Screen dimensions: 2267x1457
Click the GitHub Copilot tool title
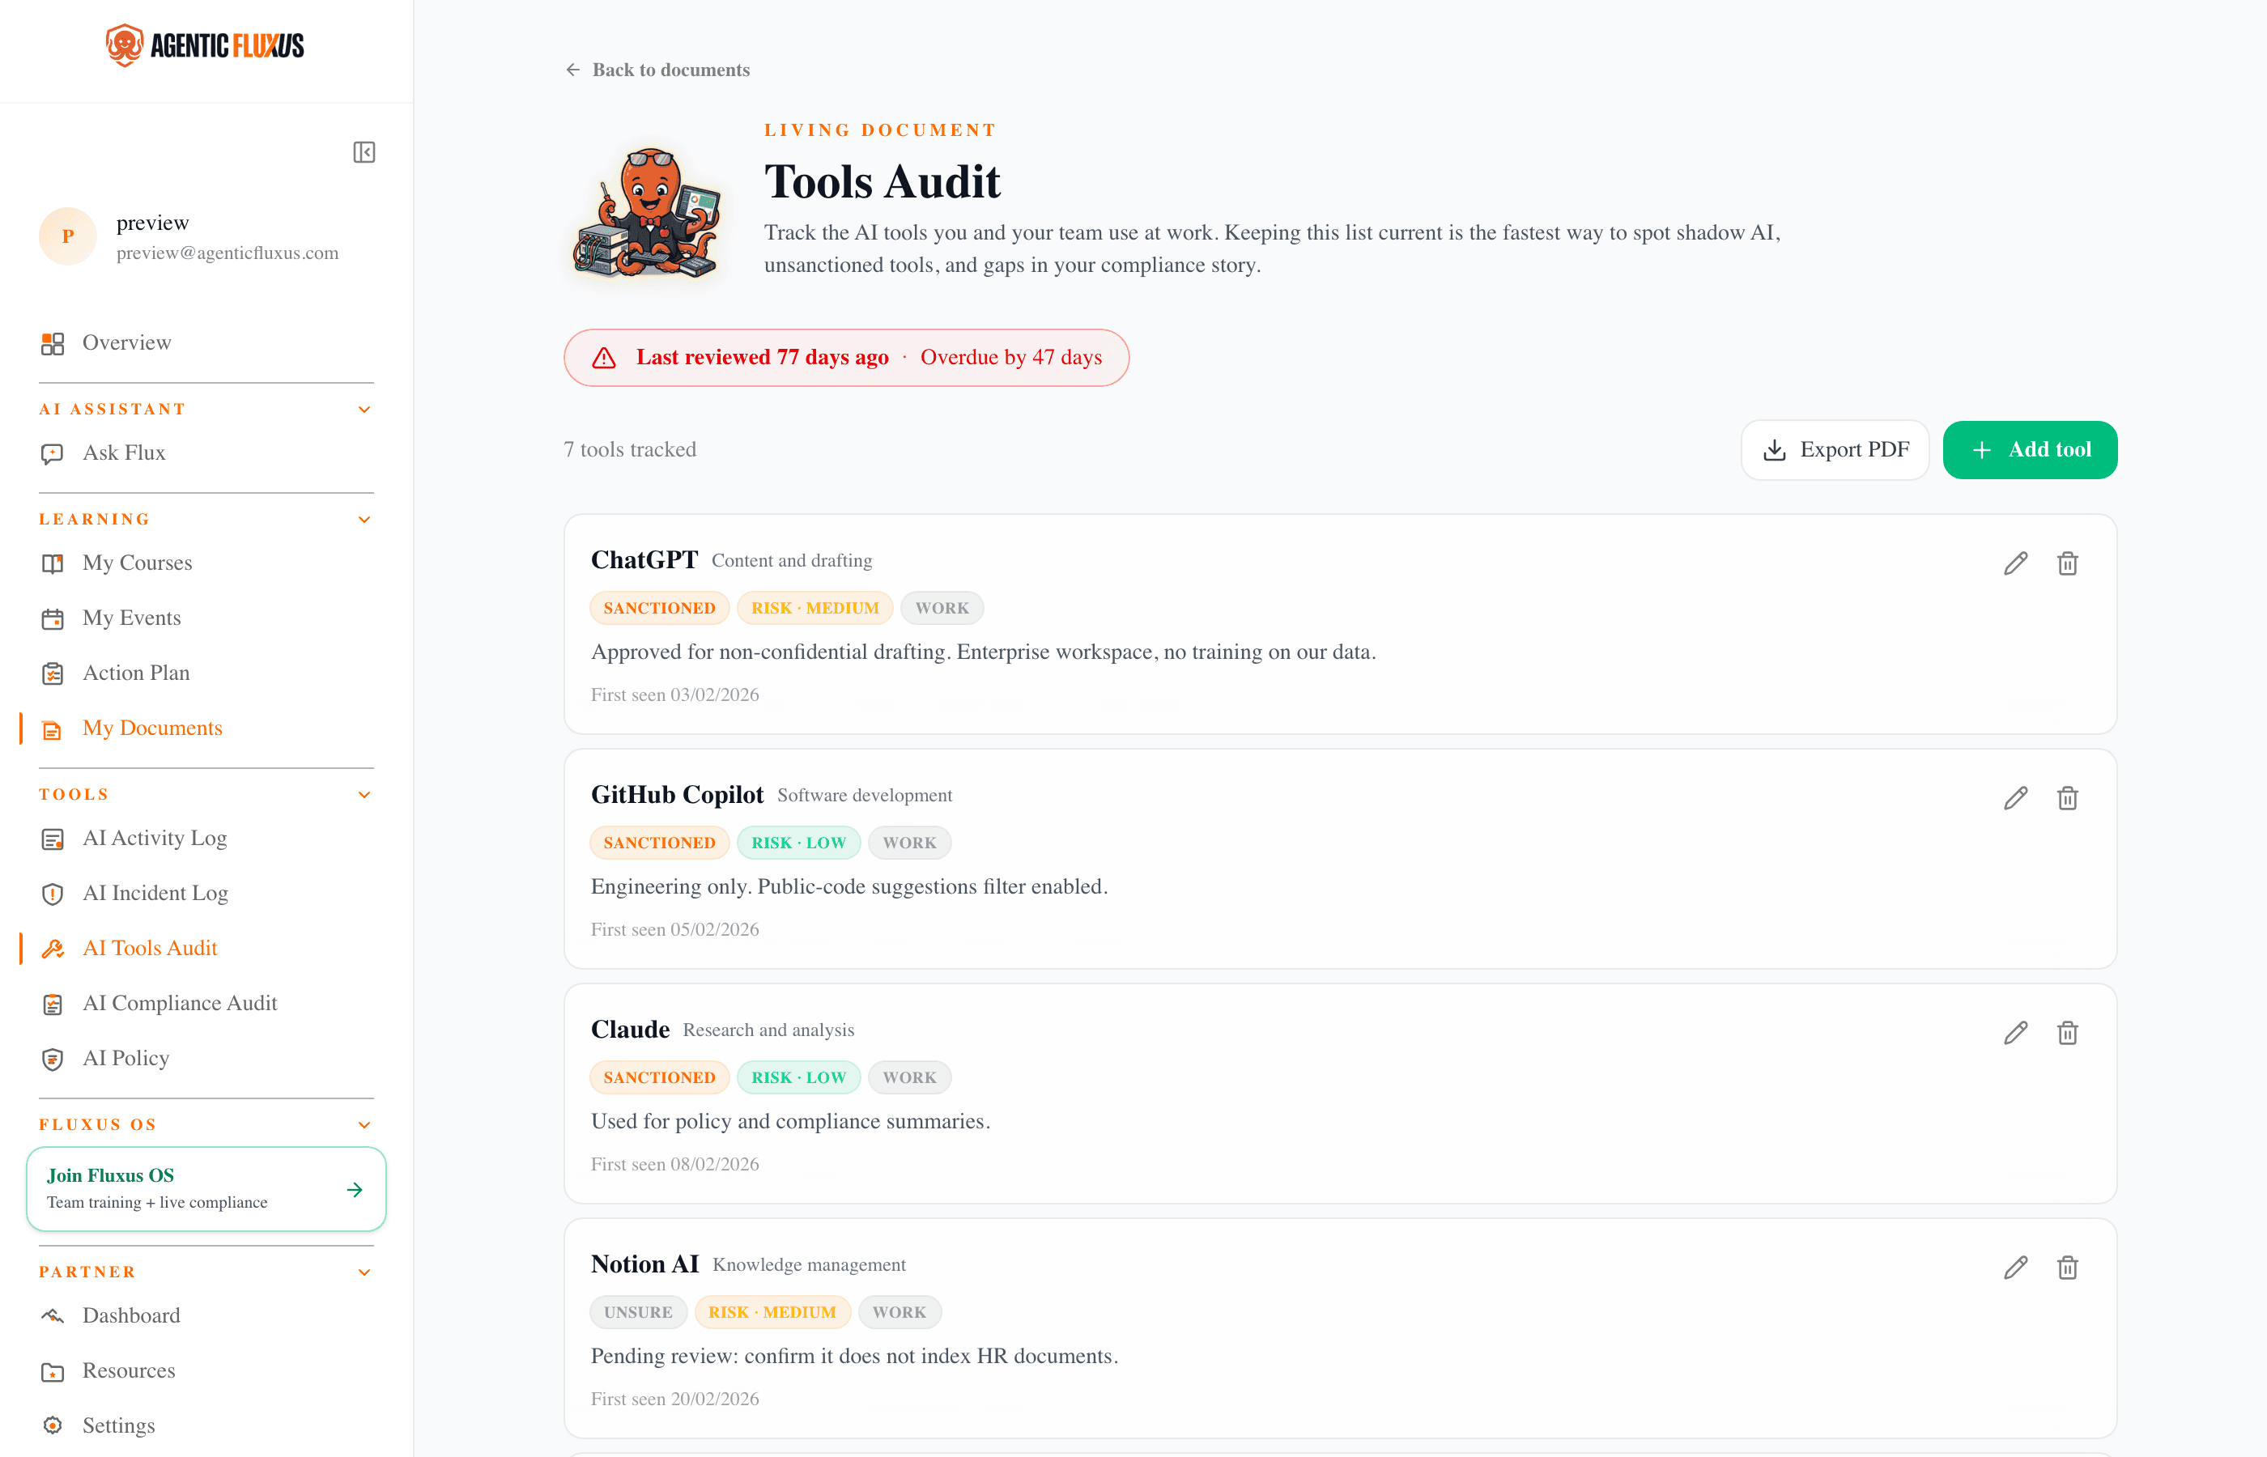(x=678, y=795)
